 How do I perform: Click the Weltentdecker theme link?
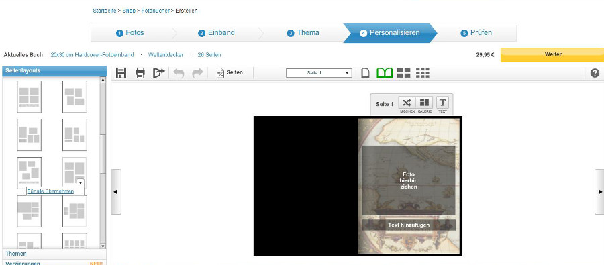(x=166, y=55)
